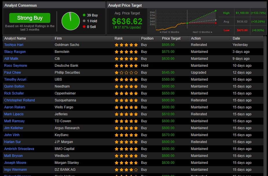Screen dimensions: 268x176
Task: Sort by the Analyst Name column header
Action: click(28, 38)
